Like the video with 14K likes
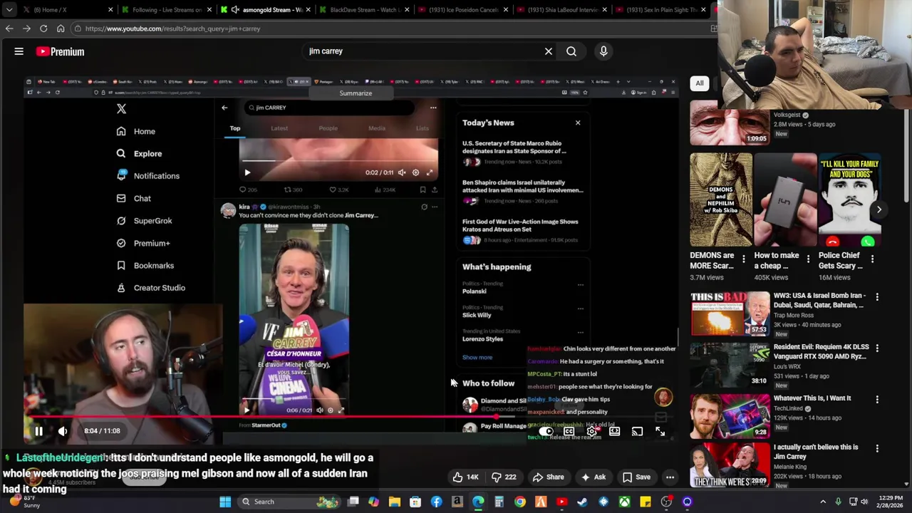The height and width of the screenshot is (513, 912). click(465, 477)
